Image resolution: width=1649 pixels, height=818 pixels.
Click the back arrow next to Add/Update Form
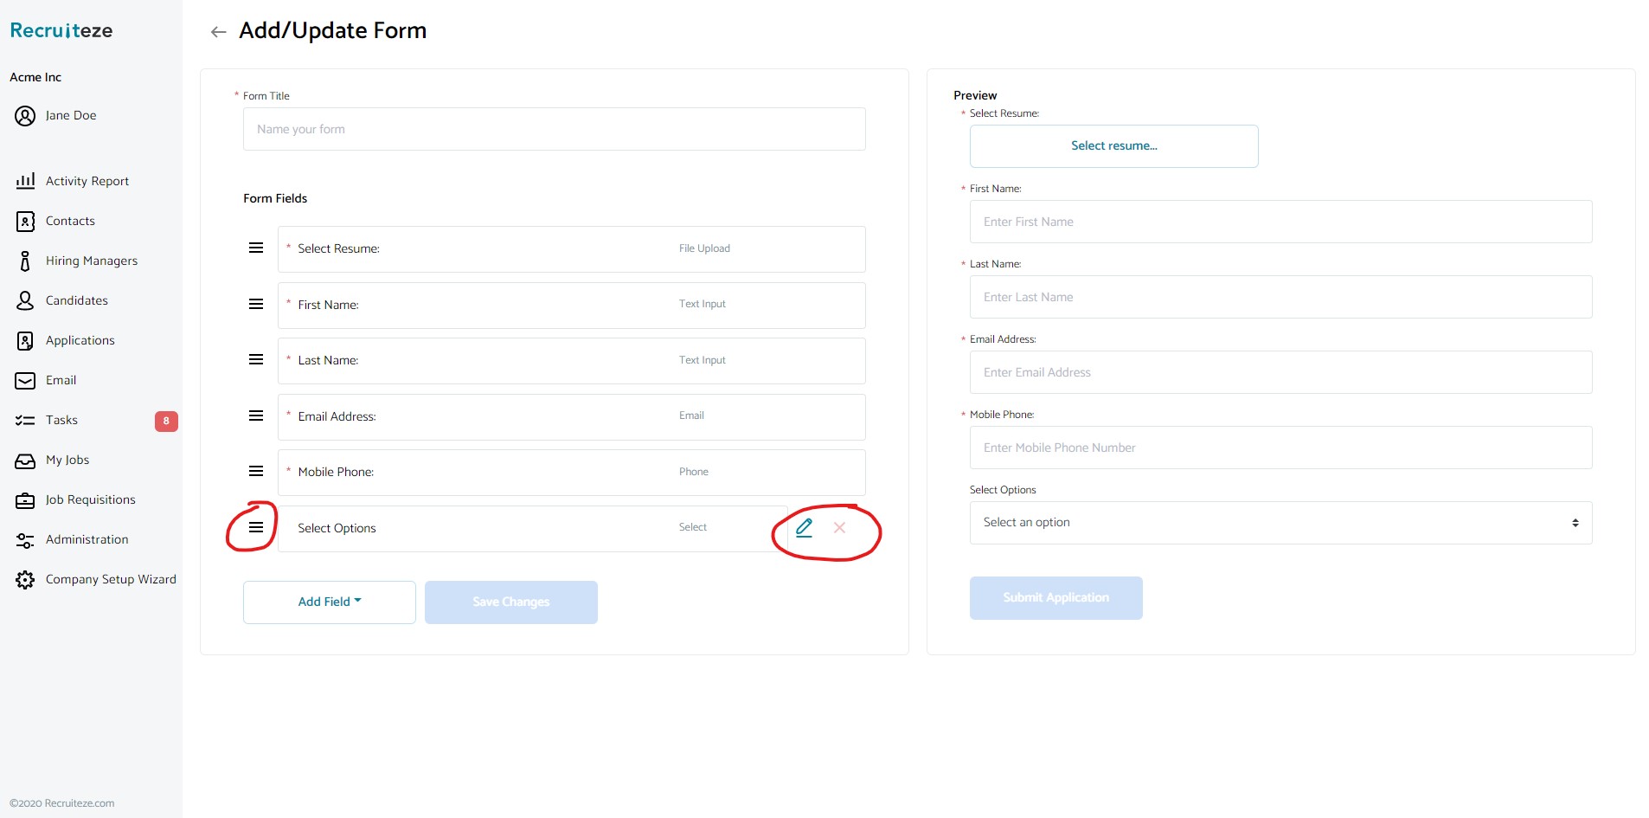pos(217,31)
